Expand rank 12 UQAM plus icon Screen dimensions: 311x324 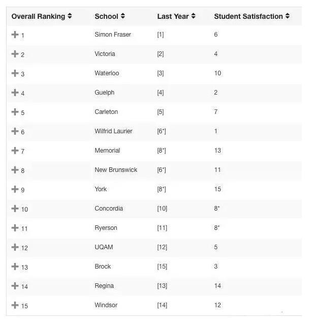point(15,247)
